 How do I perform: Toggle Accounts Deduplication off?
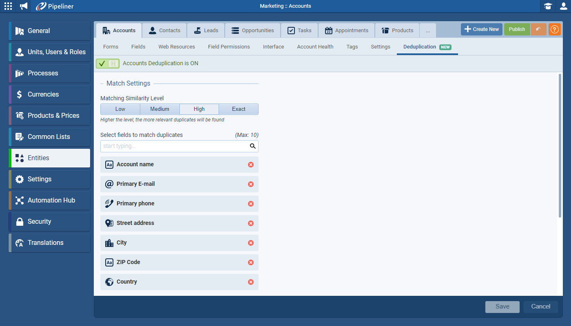(x=108, y=64)
